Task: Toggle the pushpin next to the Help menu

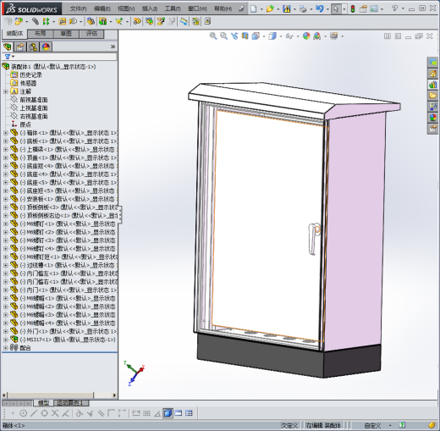Action: [241, 8]
